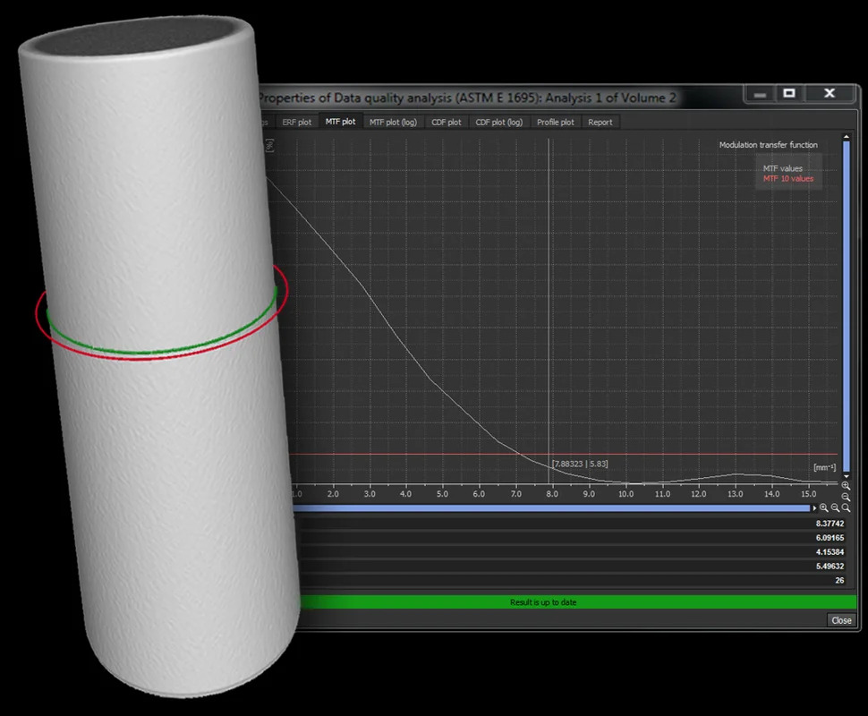Open the MTF plot (log) tab
This screenshot has width=868, height=716.
coord(393,122)
